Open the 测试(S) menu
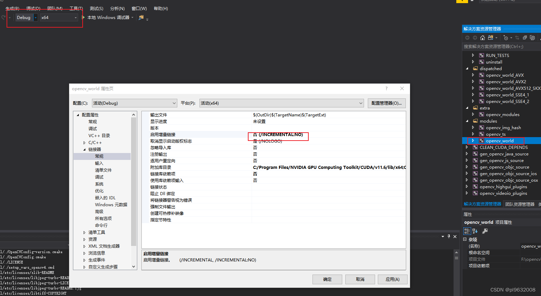The width and height of the screenshot is (541, 296). coord(96,8)
